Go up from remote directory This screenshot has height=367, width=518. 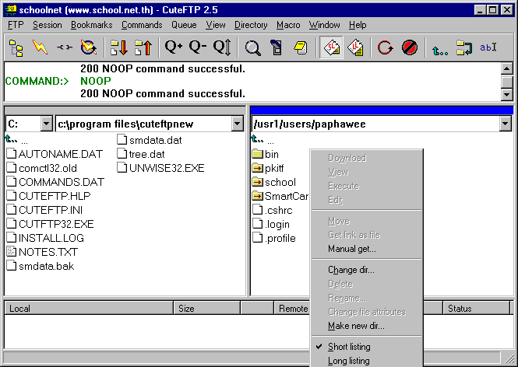263,140
